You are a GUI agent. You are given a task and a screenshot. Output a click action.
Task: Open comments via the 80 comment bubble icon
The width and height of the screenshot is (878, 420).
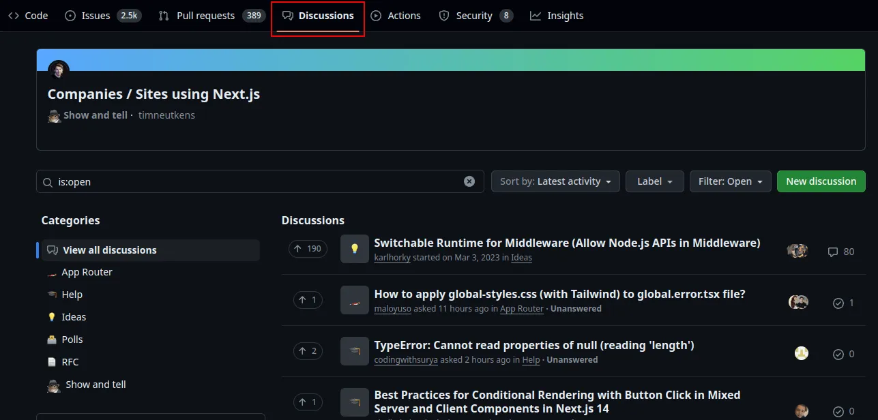point(832,252)
